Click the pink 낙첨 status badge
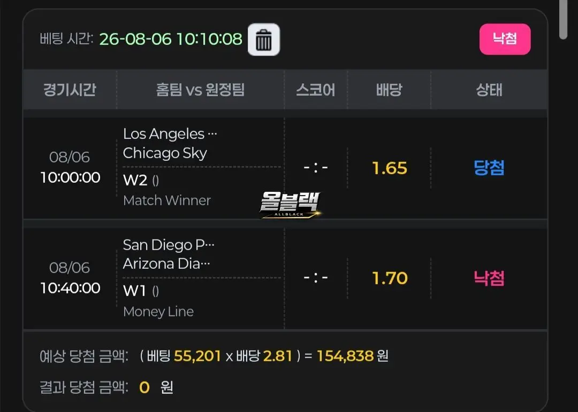 (x=505, y=39)
